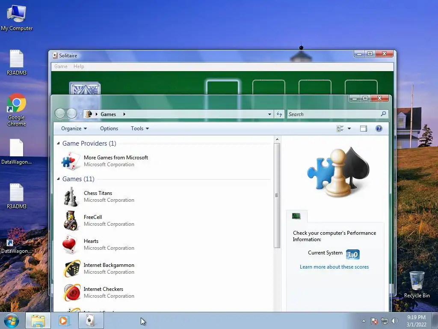Click the Solitaire window title bar text

[x=68, y=55]
